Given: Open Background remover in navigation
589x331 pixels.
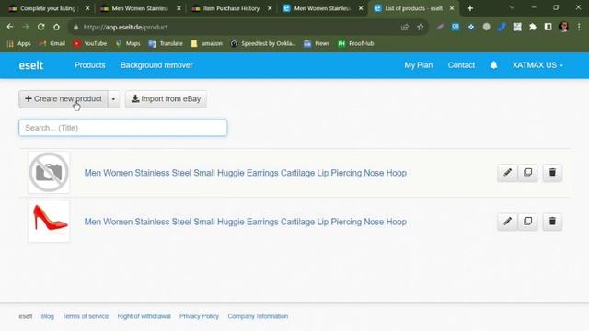Looking at the screenshot, I should 156,65.
